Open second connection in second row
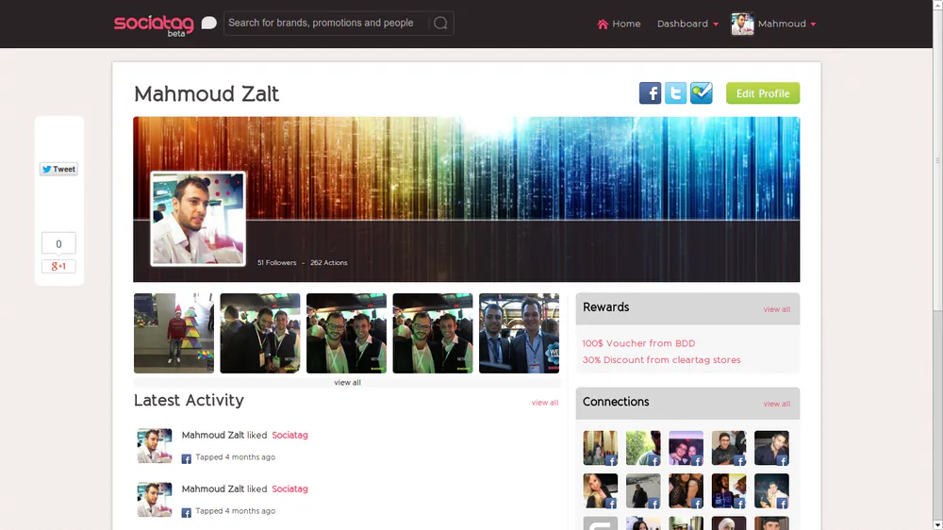 coord(643,491)
